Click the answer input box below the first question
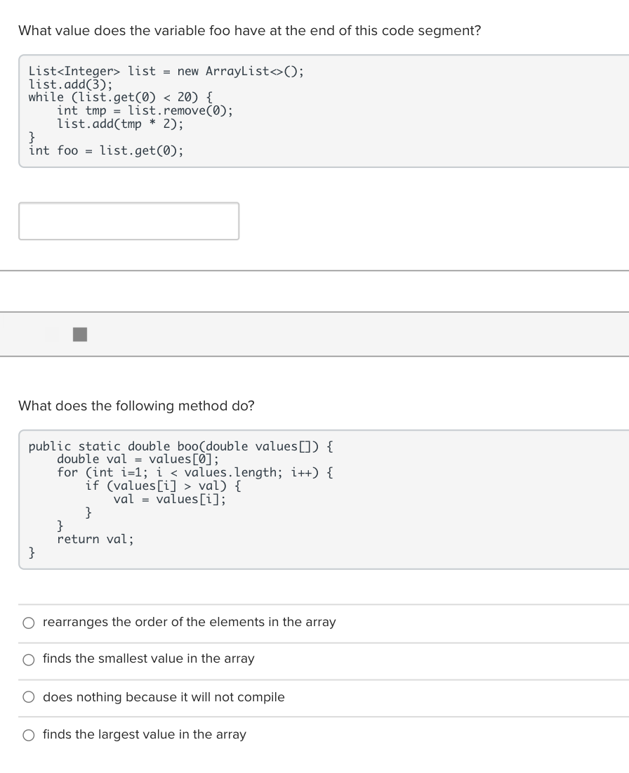This screenshot has height=773, width=629. [128, 221]
